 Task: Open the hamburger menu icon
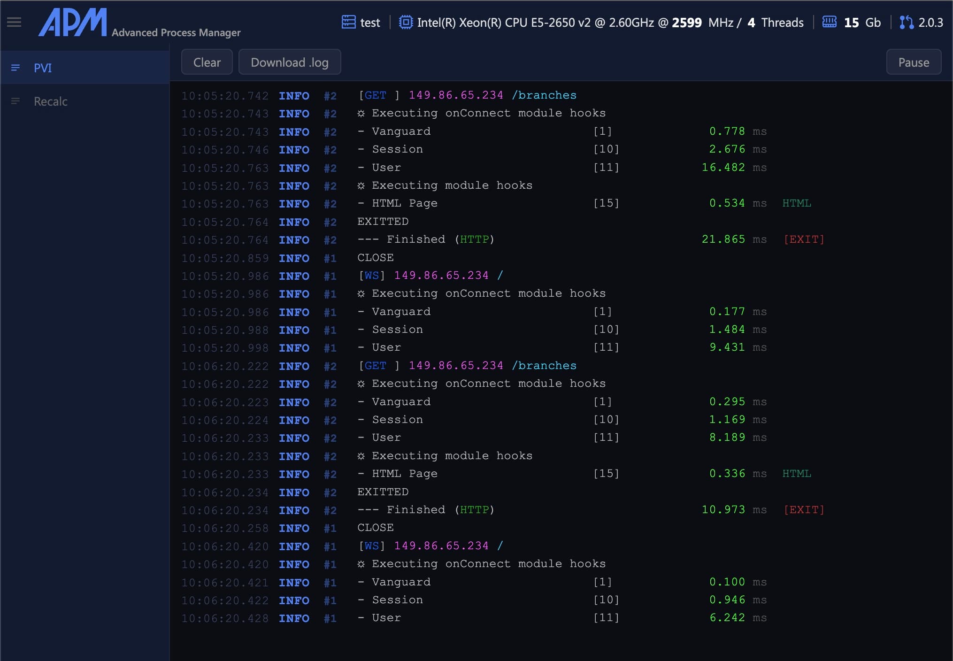tap(14, 22)
